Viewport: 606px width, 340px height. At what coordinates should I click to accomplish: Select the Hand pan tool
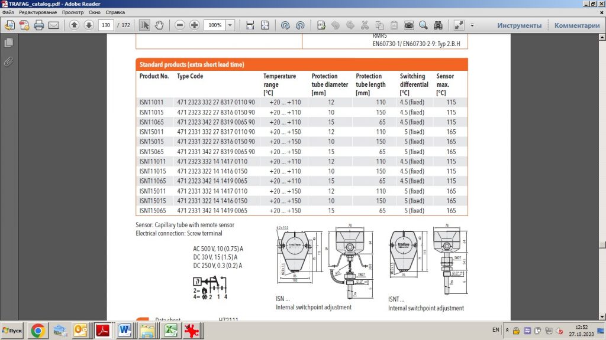[x=161, y=25]
